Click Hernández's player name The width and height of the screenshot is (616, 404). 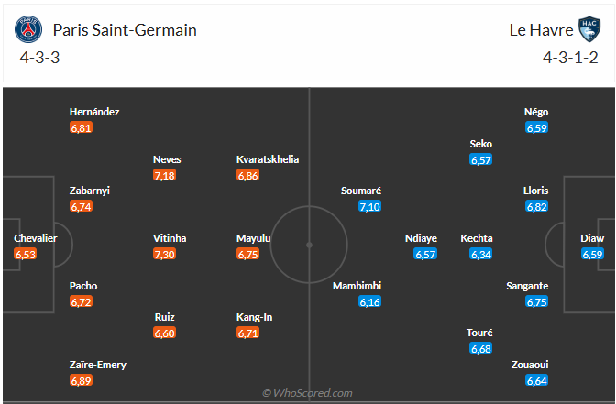94,112
